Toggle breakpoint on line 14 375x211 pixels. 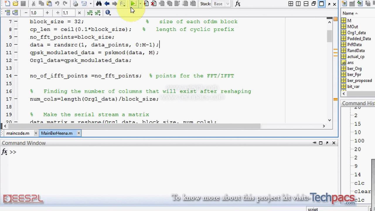(x=16, y=76)
